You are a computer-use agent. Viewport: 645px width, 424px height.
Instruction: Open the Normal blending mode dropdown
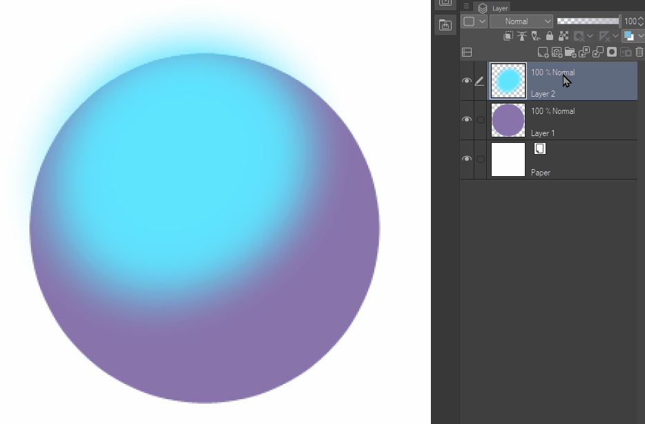point(521,21)
